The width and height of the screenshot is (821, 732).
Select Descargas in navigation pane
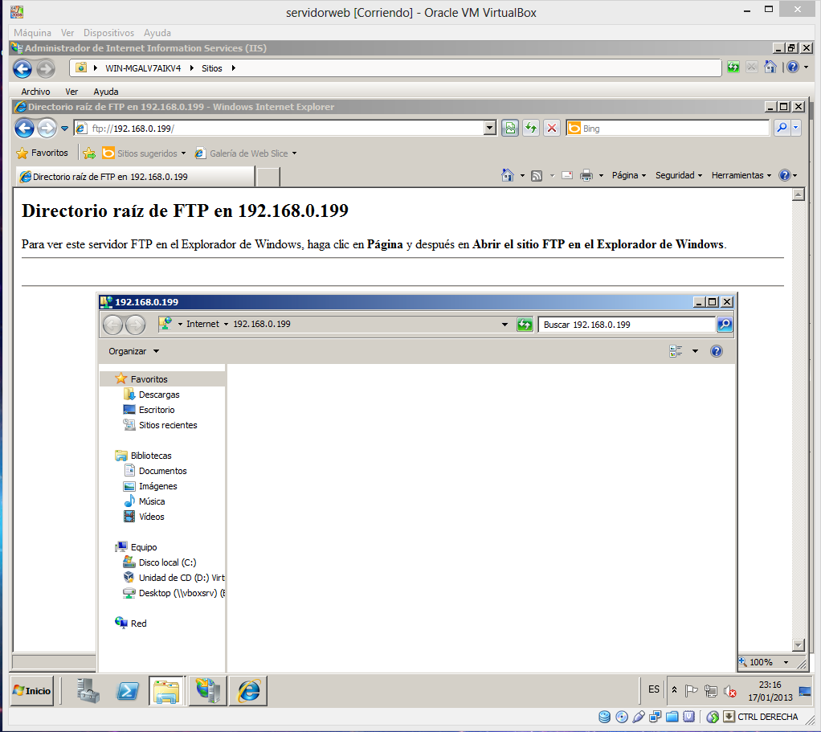click(159, 395)
